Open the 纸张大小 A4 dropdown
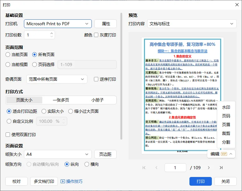This screenshot has width=242, height=191. coord(58,154)
